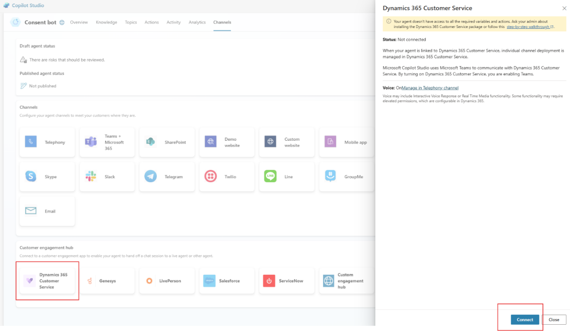Click the SharePoint icon
Screen dimensions: 570x331
[x=151, y=142]
